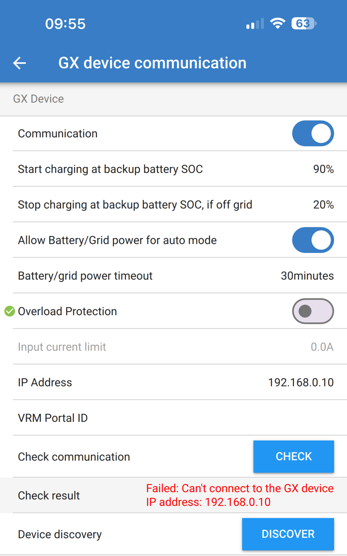Tap the 09:55 clock in status bar
Viewport: 347px width, 556px height.
66,24
